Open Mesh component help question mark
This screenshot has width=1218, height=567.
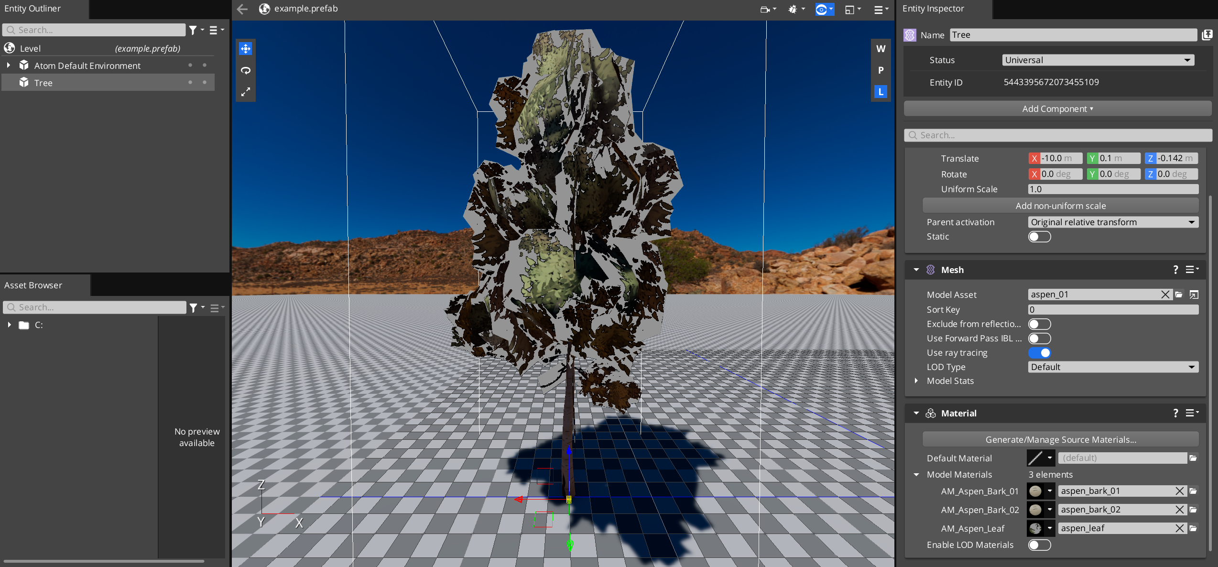point(1175,270)
